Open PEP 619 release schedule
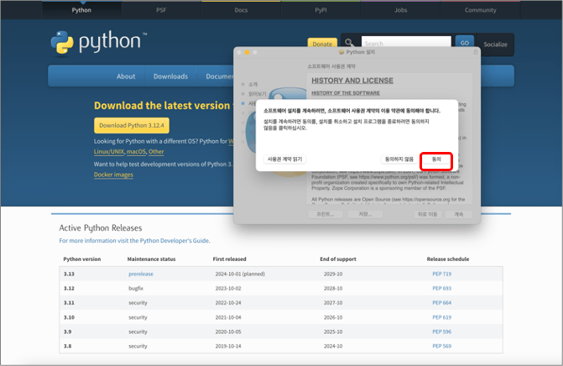 [x=441, y=317]
